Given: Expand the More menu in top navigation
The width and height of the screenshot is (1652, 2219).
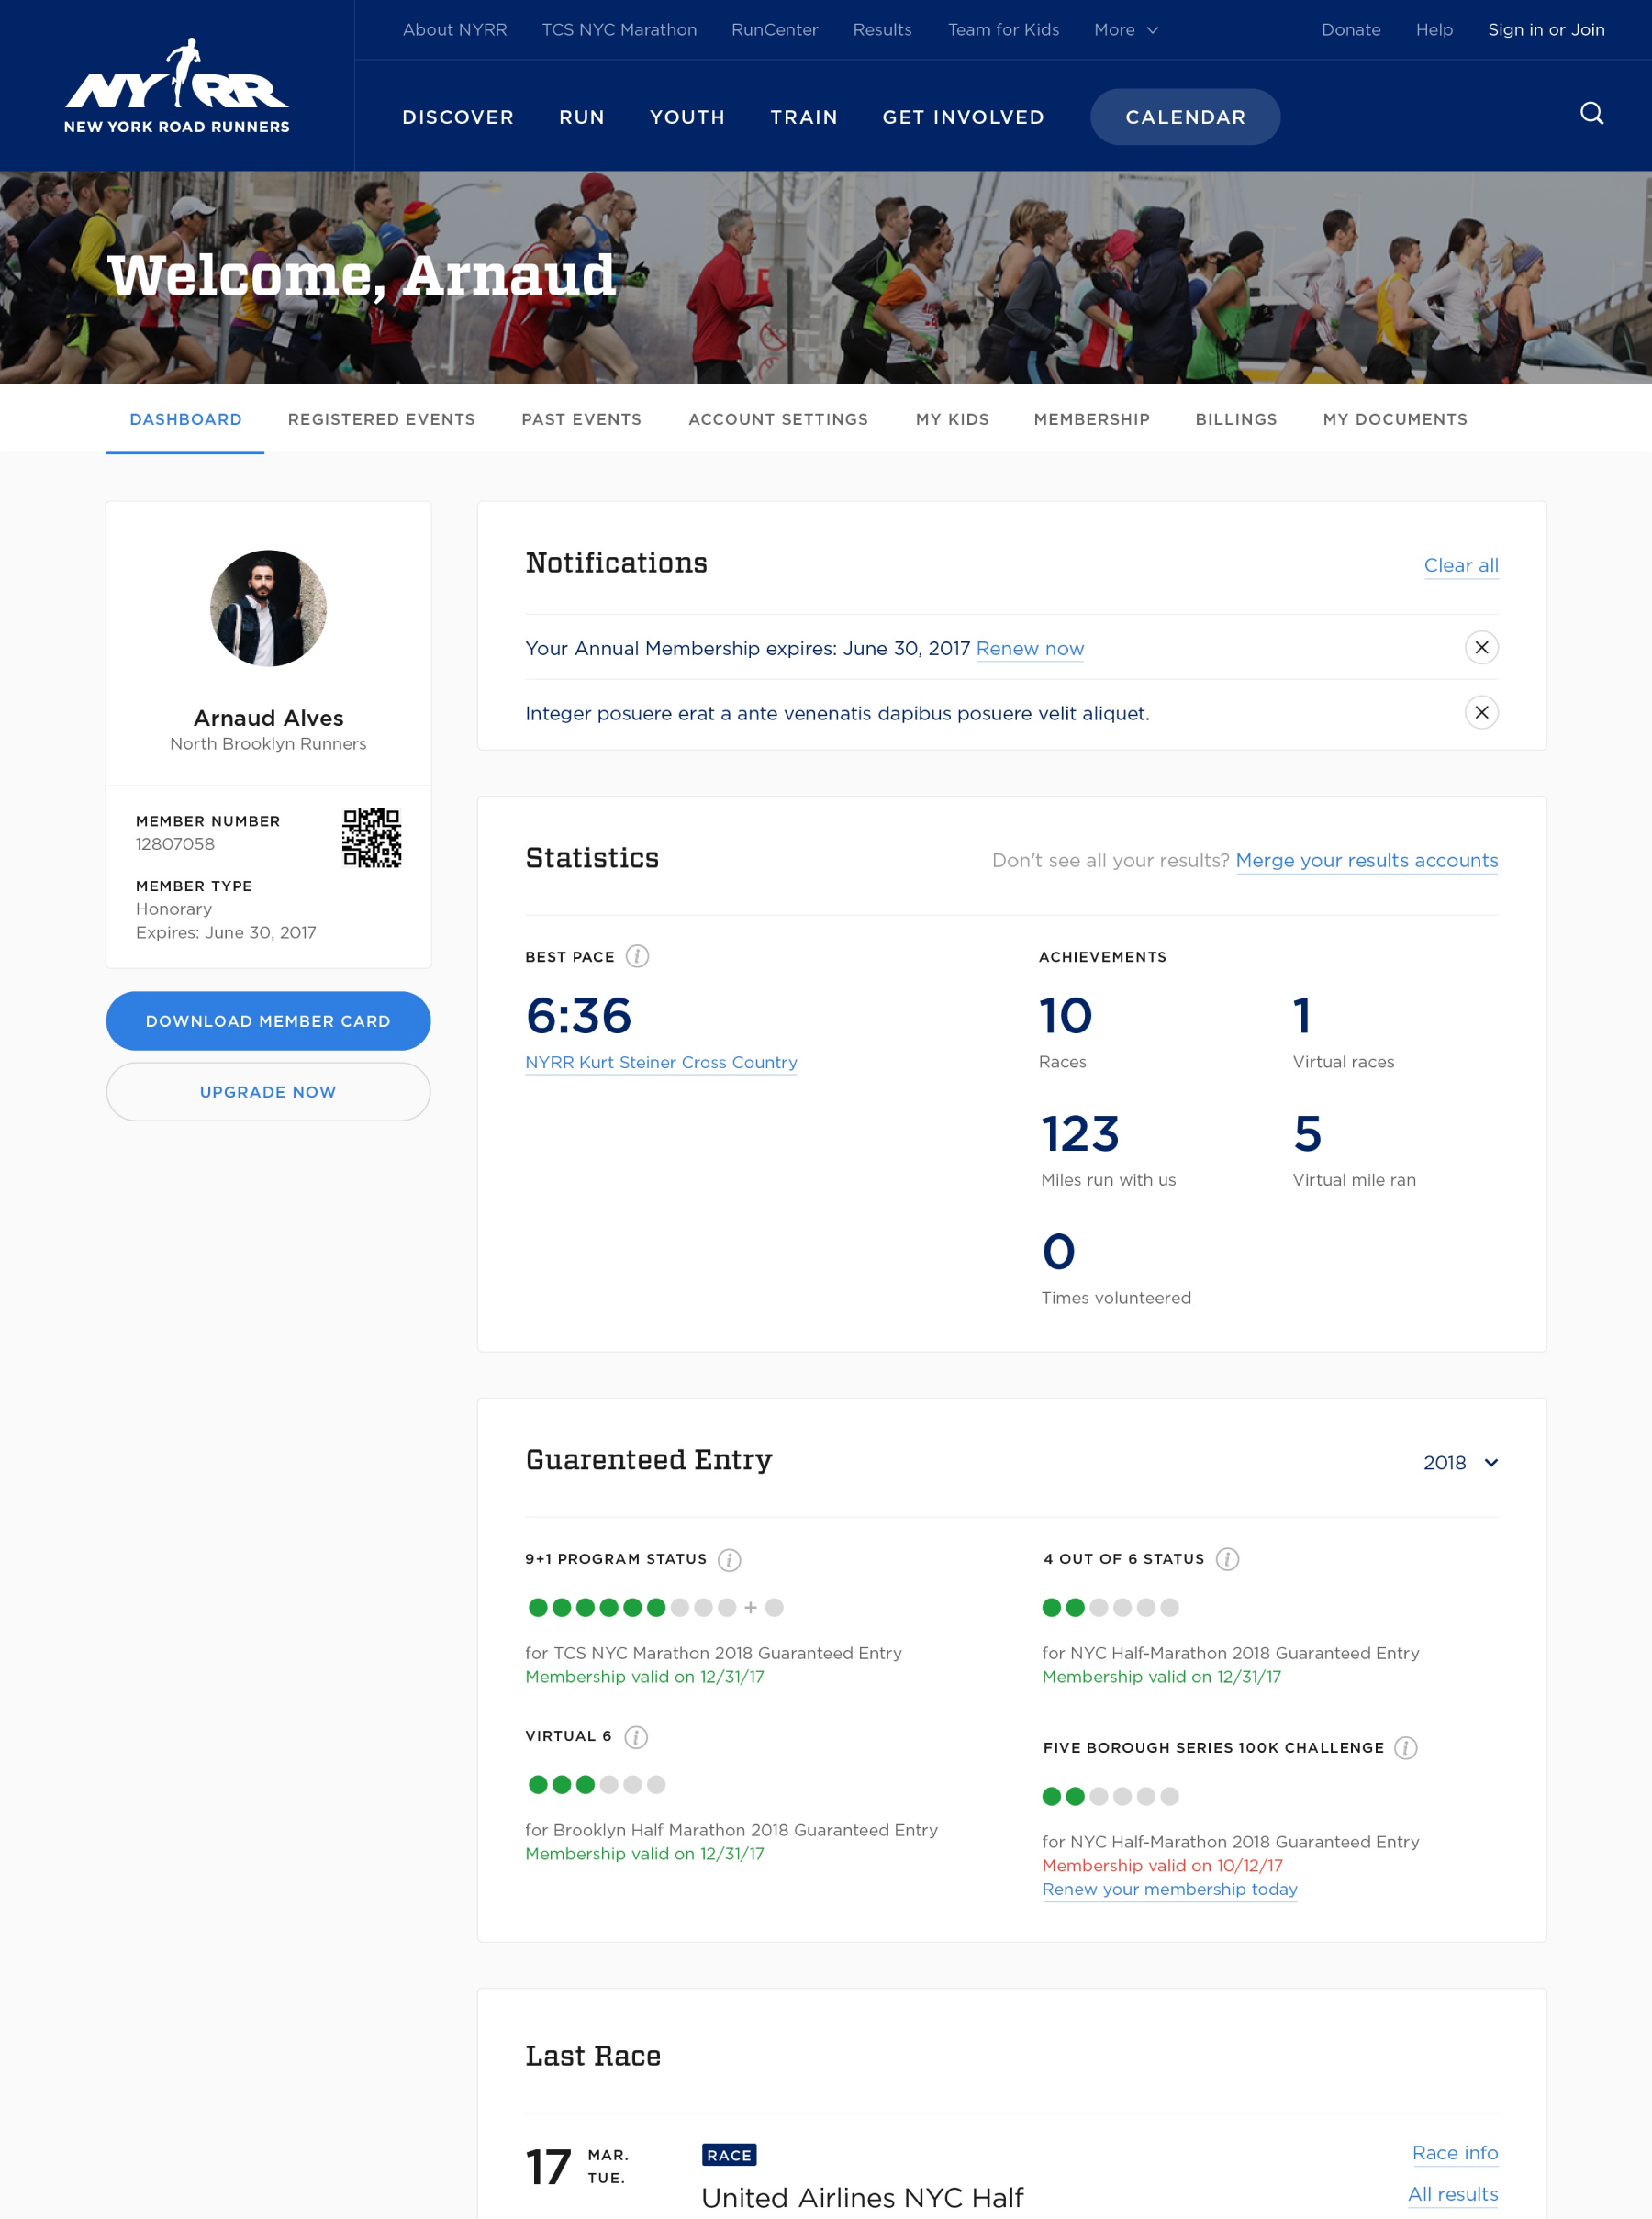Looking at the screenshot, I should coord(1125,30).
